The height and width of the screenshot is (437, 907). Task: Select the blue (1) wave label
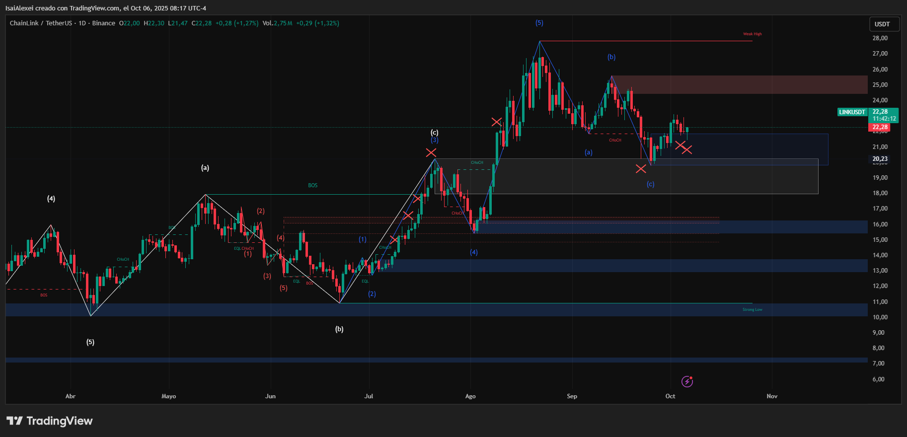tap(363, 239)
